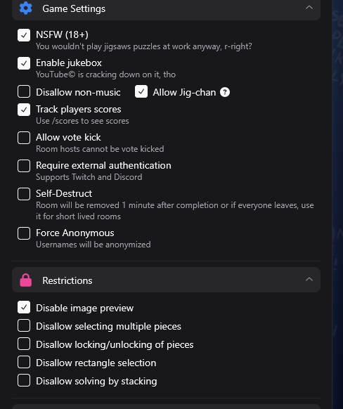Tick Disallow rectangle selection
The width and height of the screenshot is (343, 409).
24,362
